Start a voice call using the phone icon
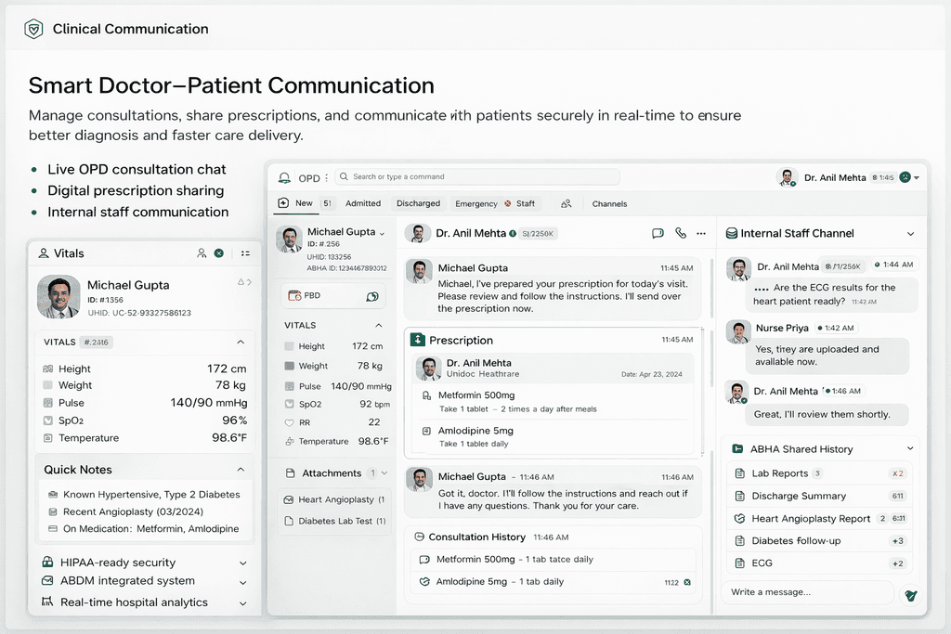951x634 pixels. coord(681,233)
